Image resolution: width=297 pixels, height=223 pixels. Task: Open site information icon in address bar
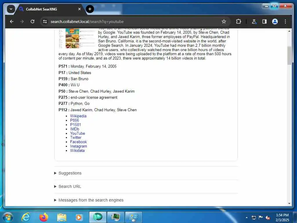[45, 21]
